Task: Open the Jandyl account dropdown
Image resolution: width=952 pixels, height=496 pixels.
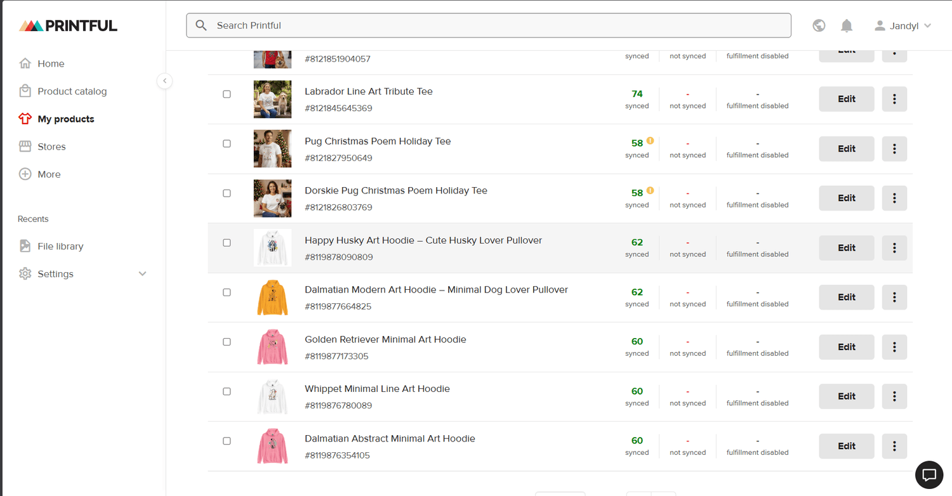Action: click(x=902, y=25)
